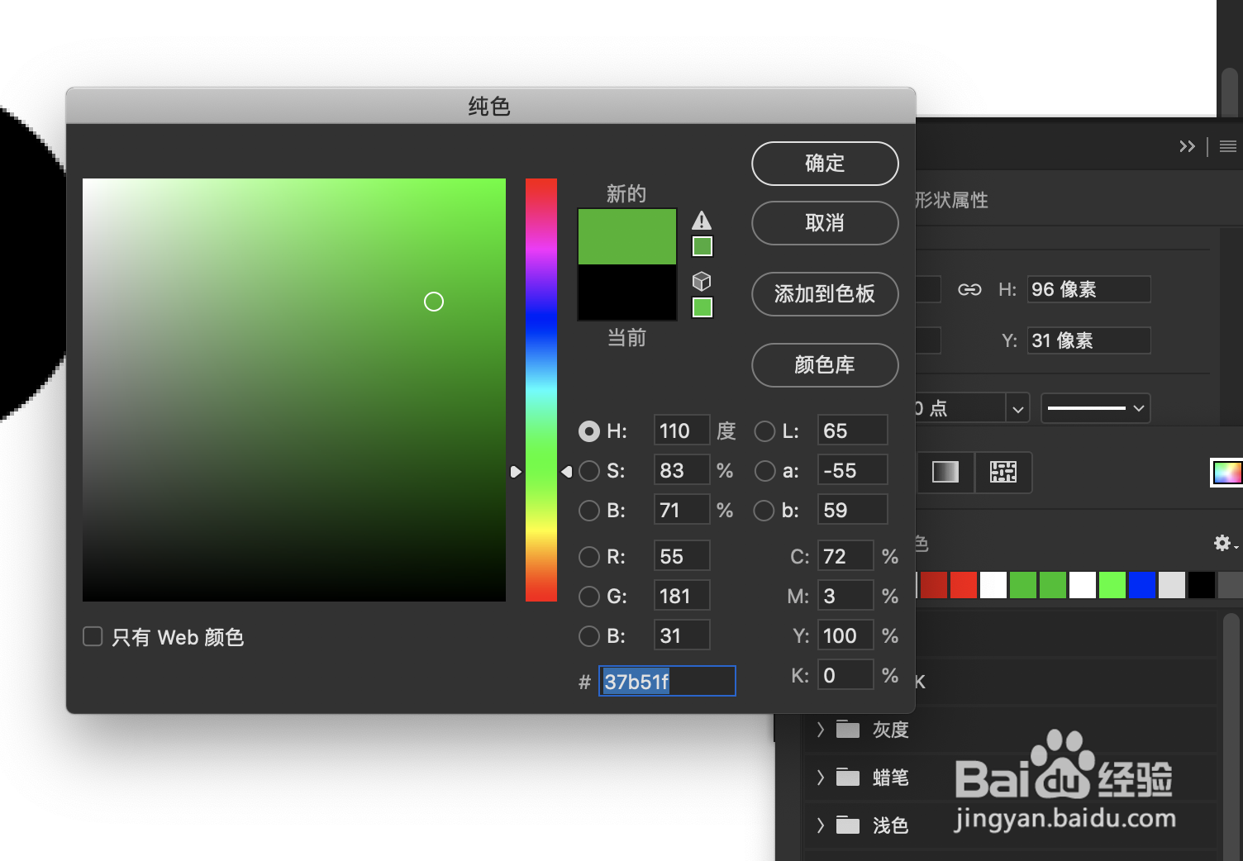Click the 添加到色板 button
The width and height of the screenshot is (1243, 861).
(x=825, y=294)
